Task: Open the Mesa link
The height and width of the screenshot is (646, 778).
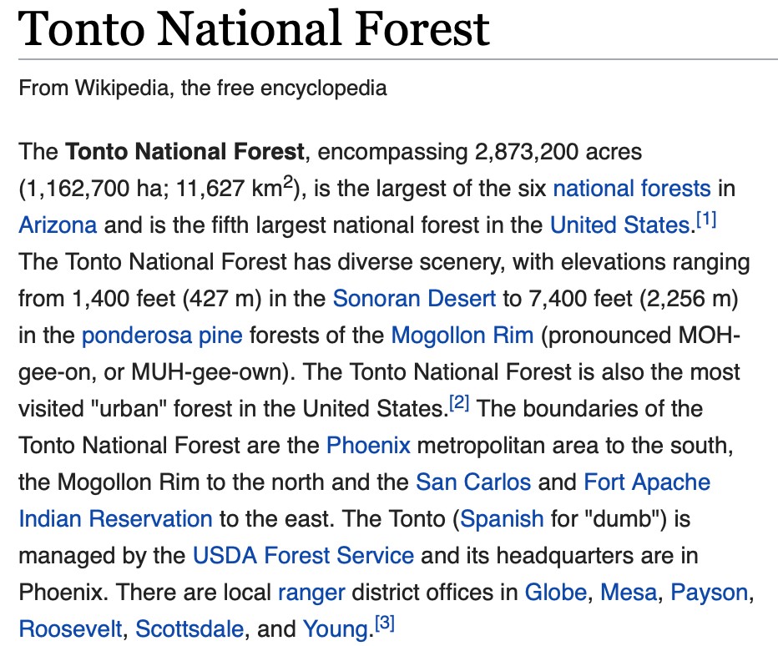Action: 629,593
